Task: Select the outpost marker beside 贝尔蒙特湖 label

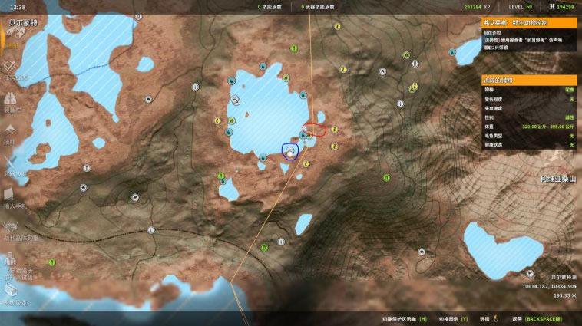Action: coord(531,271)
